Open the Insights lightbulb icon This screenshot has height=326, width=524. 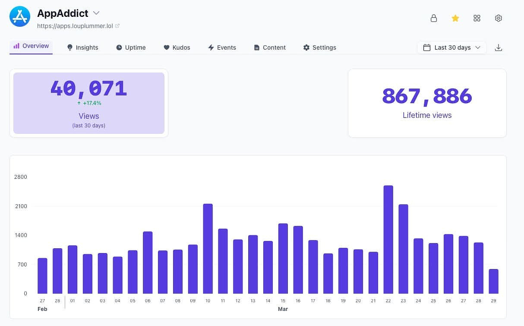(70, 47)
